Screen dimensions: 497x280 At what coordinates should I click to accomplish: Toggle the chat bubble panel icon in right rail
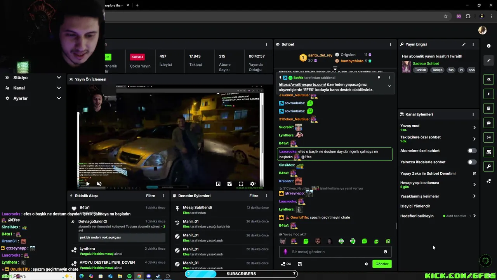488,123
